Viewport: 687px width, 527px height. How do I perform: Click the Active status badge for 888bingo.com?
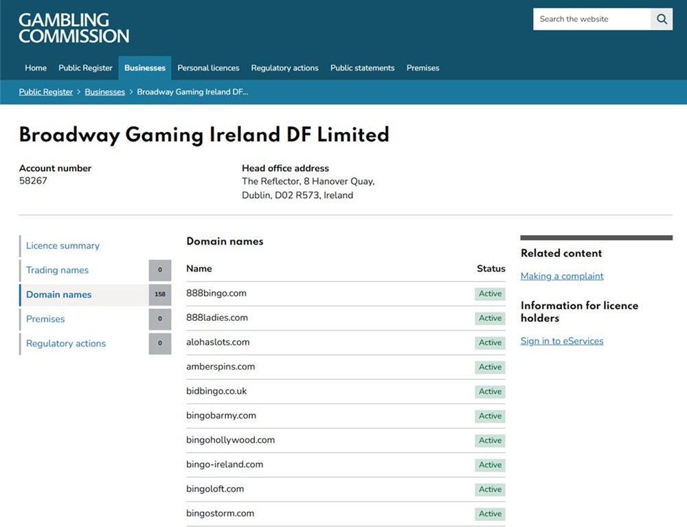coord(490,294)
